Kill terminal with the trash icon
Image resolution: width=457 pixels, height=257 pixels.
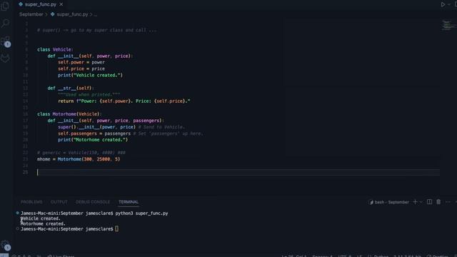(438, 202)
